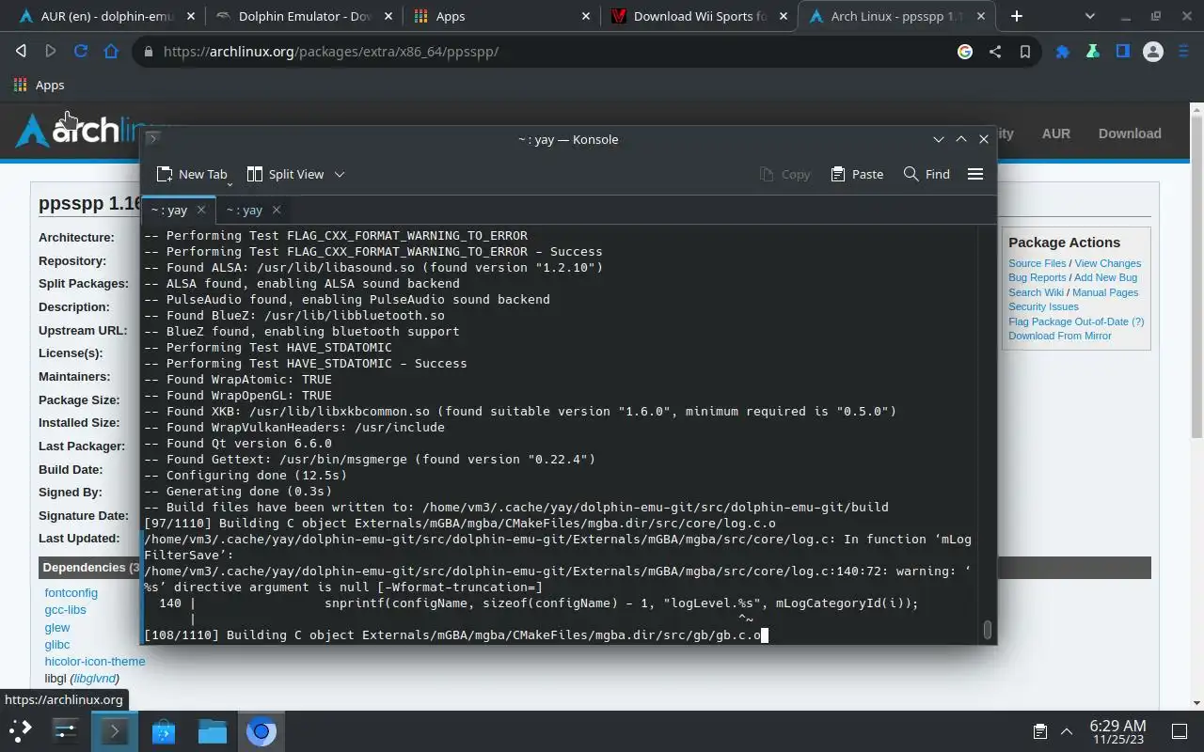Image resolution: width=1204 pixels, height=752 pixels.
Task: Expand system tray hidden icons arrow
Action: coord(1067,730)
